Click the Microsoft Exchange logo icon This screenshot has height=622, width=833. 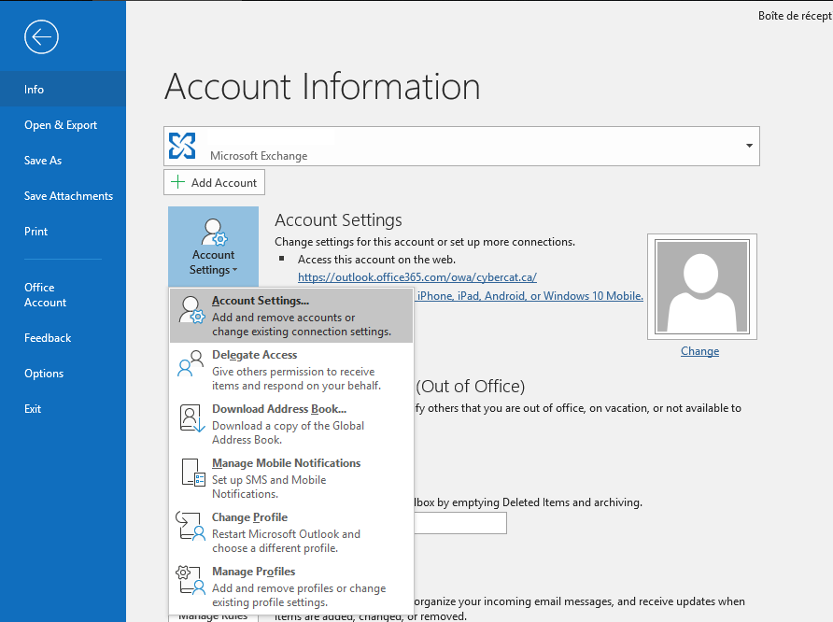pyautogui.click(x=183, y=146)
